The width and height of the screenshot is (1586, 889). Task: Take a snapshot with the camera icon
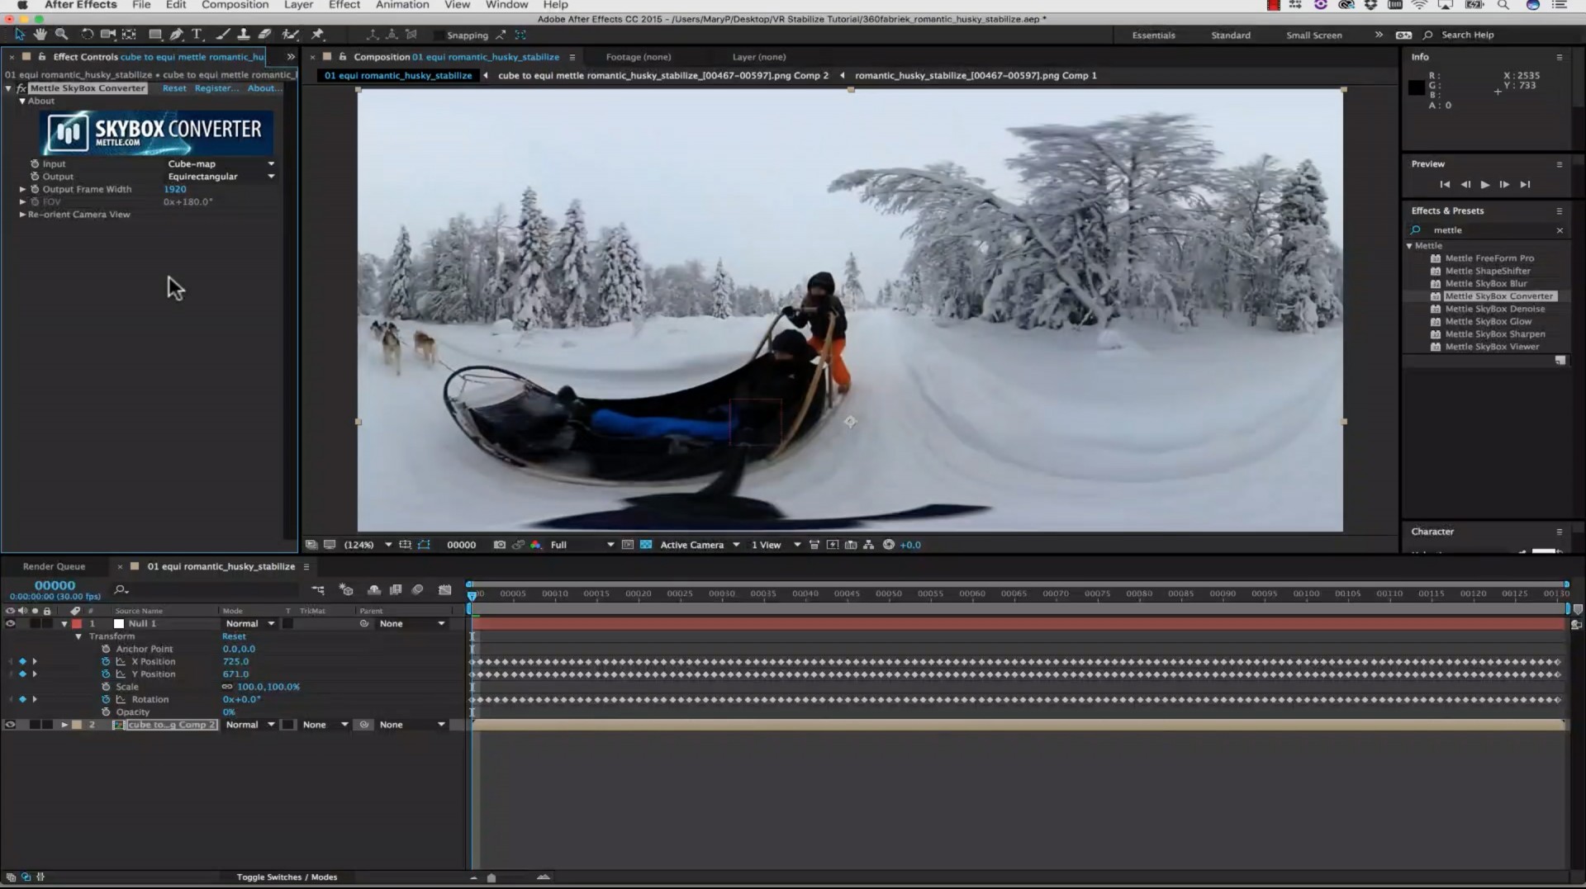tap(499, 545)
